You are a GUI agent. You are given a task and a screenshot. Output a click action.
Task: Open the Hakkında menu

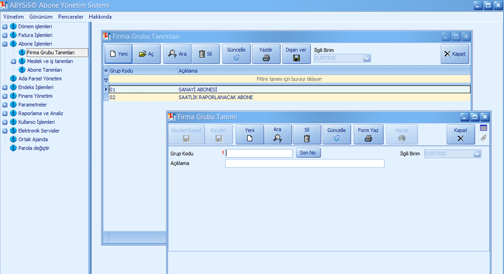coord(100,17)
